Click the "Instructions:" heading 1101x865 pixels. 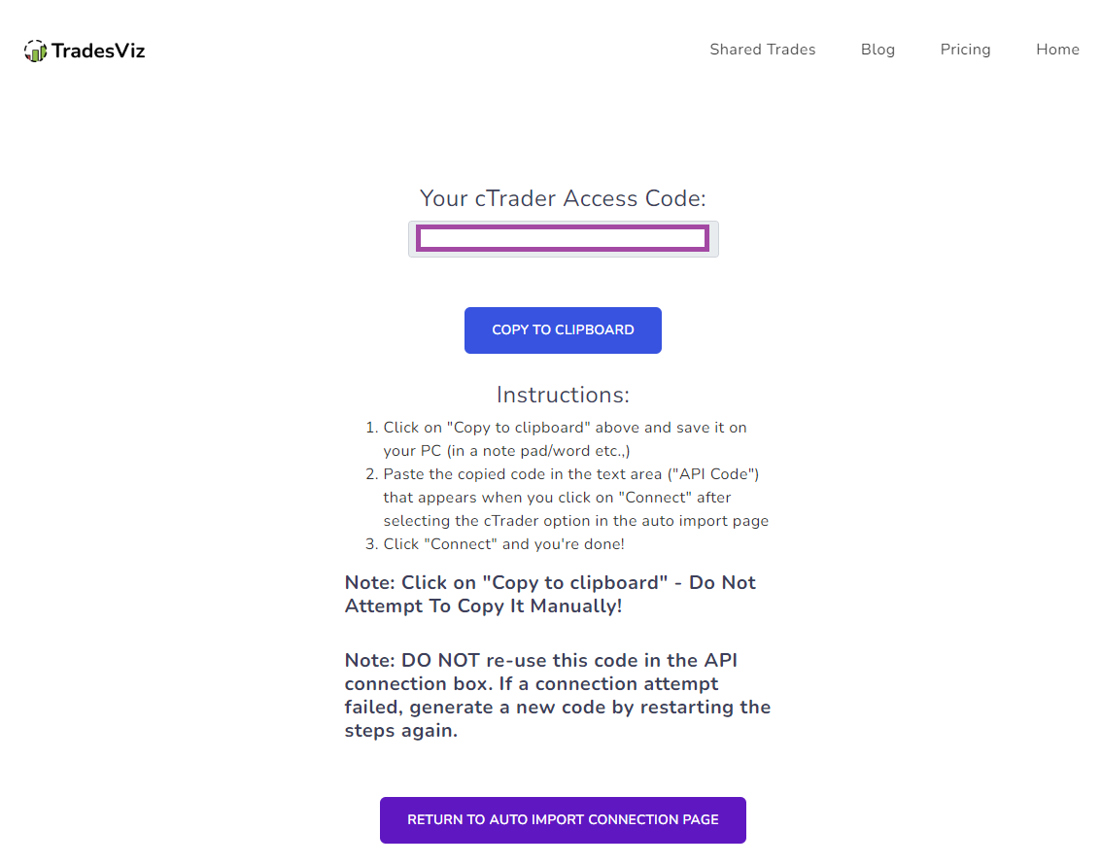[563, 395]
